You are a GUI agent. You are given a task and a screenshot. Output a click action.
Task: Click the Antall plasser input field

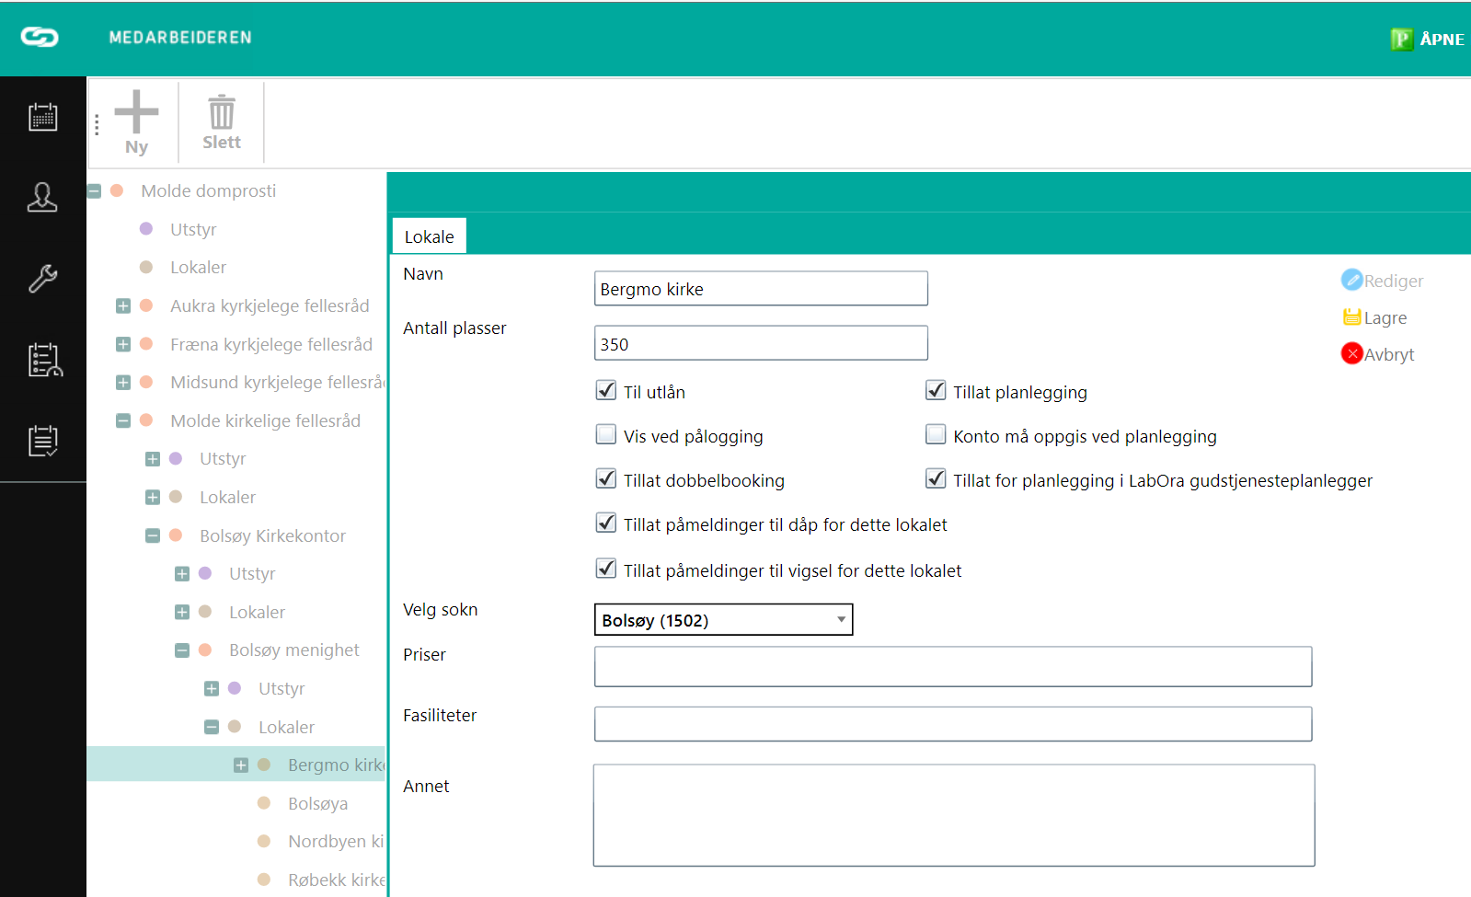coord(761,343)
